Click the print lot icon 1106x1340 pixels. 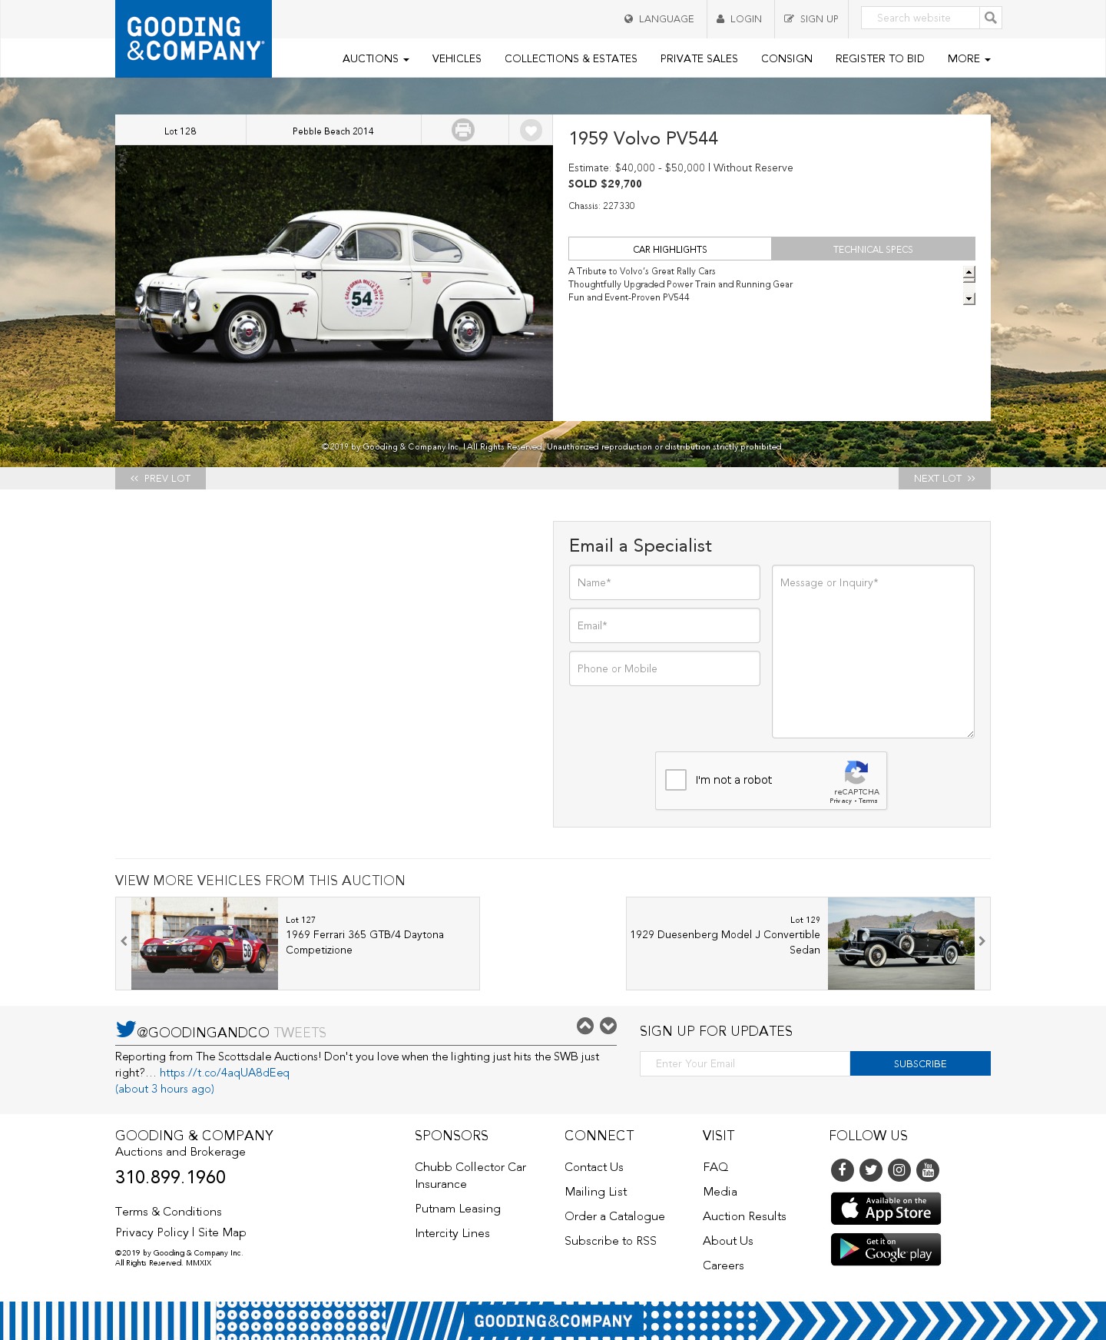pos(463,130)
